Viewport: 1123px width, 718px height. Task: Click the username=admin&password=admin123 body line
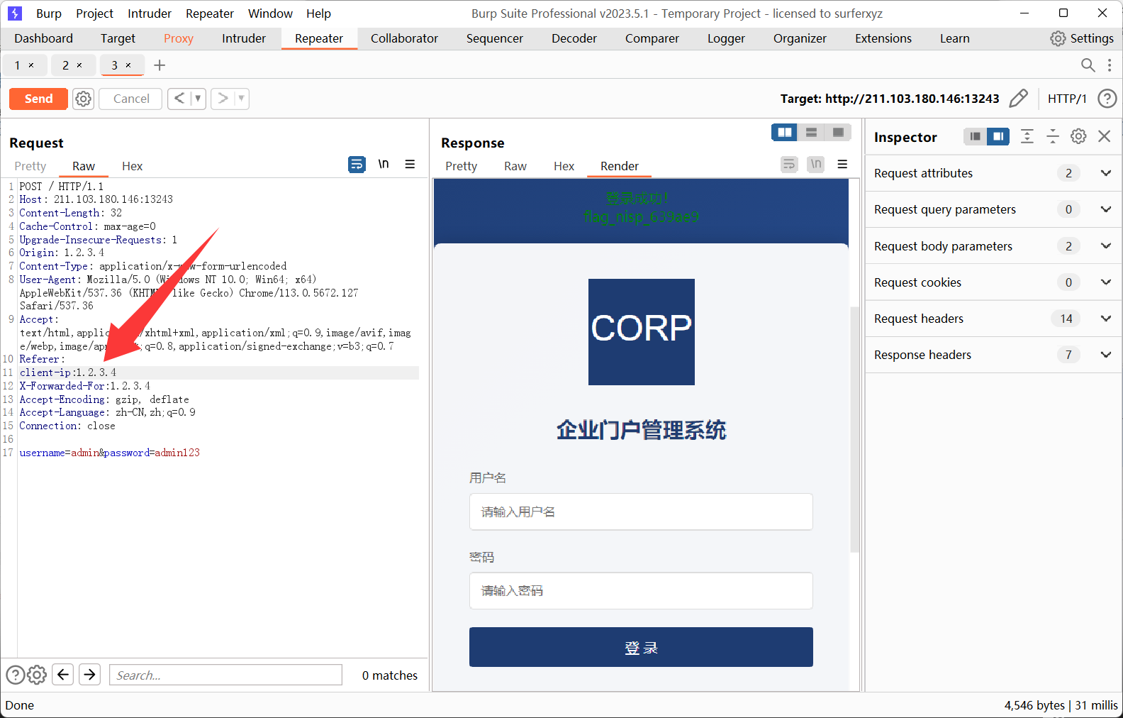tap(110, 453)
